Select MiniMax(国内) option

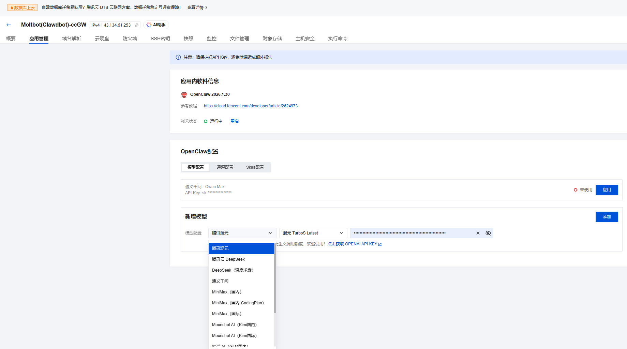click(241, 292)
